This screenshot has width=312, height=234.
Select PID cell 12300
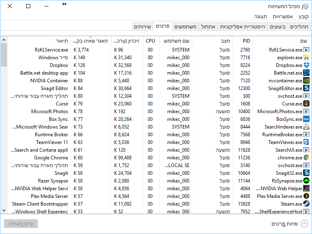pos(244,88)
